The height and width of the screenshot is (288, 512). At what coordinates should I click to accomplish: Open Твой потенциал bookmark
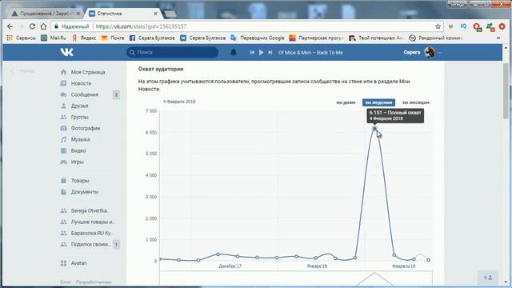pos(376,38)
